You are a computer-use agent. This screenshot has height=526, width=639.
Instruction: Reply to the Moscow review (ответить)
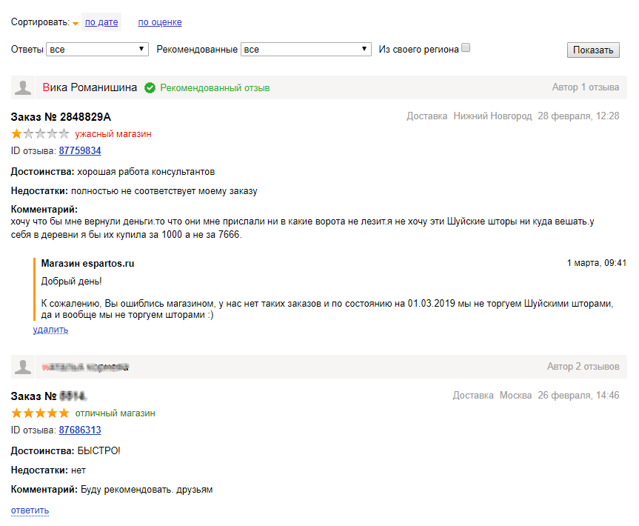30,510
